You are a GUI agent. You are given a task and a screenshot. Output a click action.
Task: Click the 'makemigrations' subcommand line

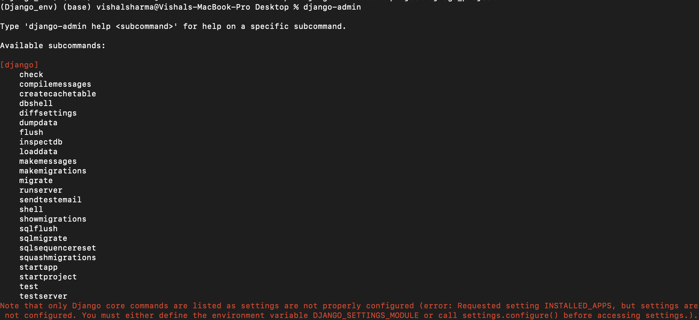coord(53,171)
